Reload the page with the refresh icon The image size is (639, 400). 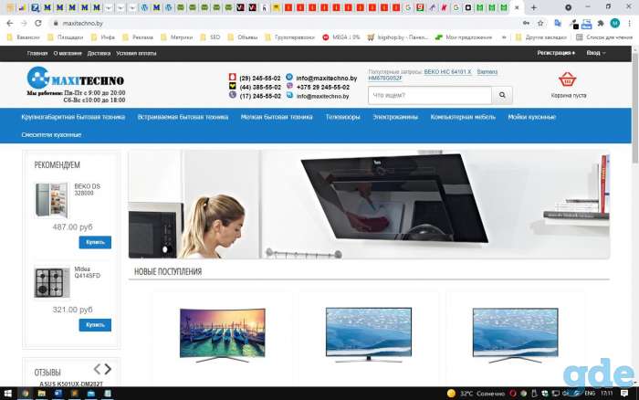point(38,23)
